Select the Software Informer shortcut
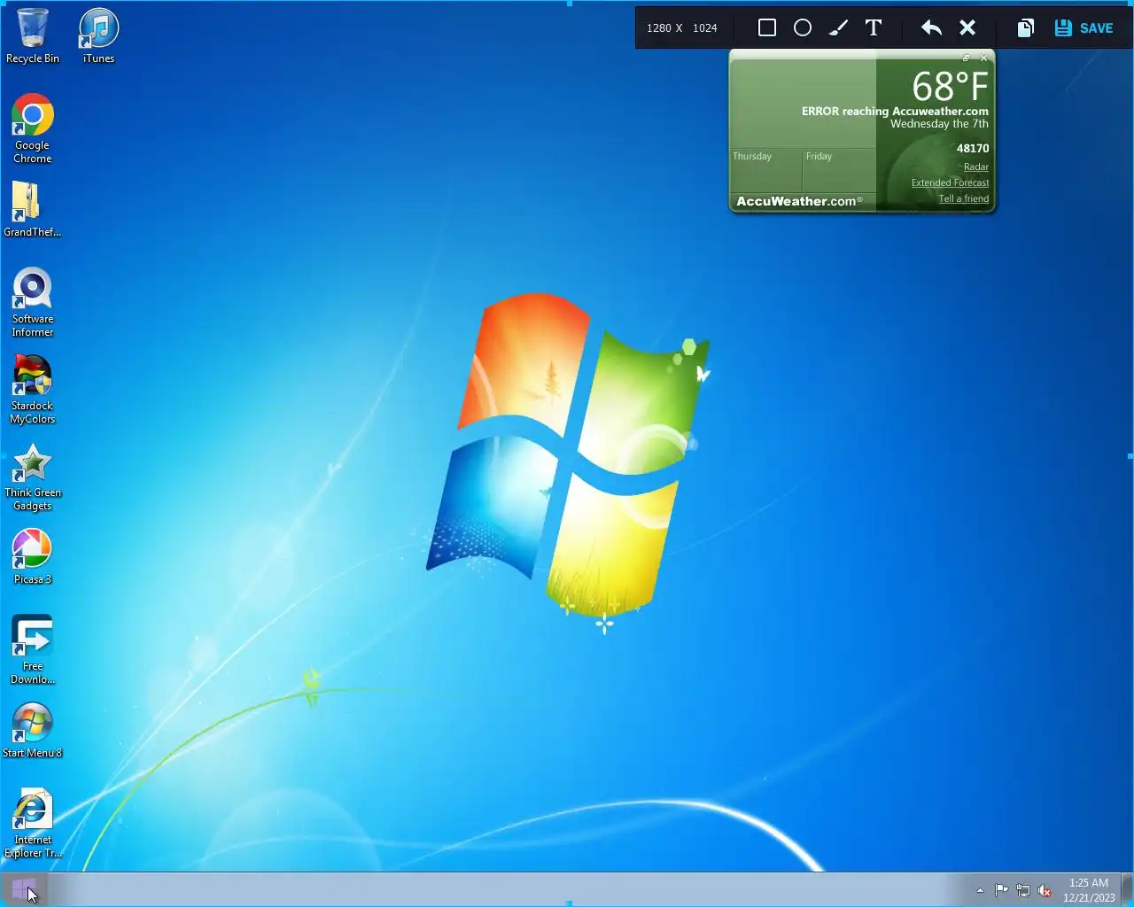The height and width of the screenshot is (907, 1134). (33, 303)
